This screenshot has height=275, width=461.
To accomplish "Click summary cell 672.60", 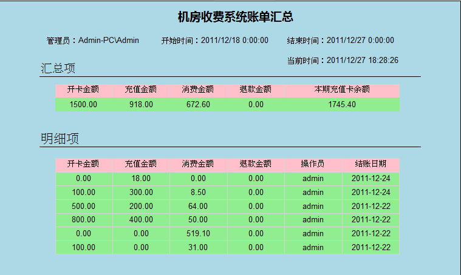I will click(199, 104).
